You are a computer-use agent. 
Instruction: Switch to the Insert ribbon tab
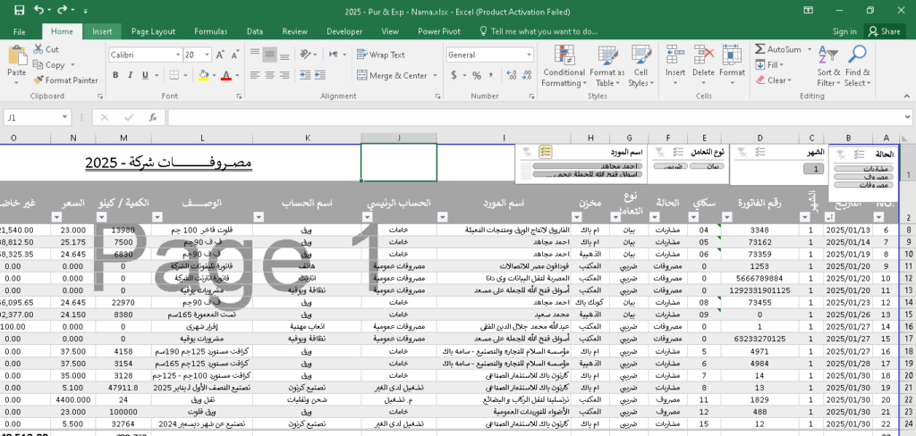tap(102, 31)
